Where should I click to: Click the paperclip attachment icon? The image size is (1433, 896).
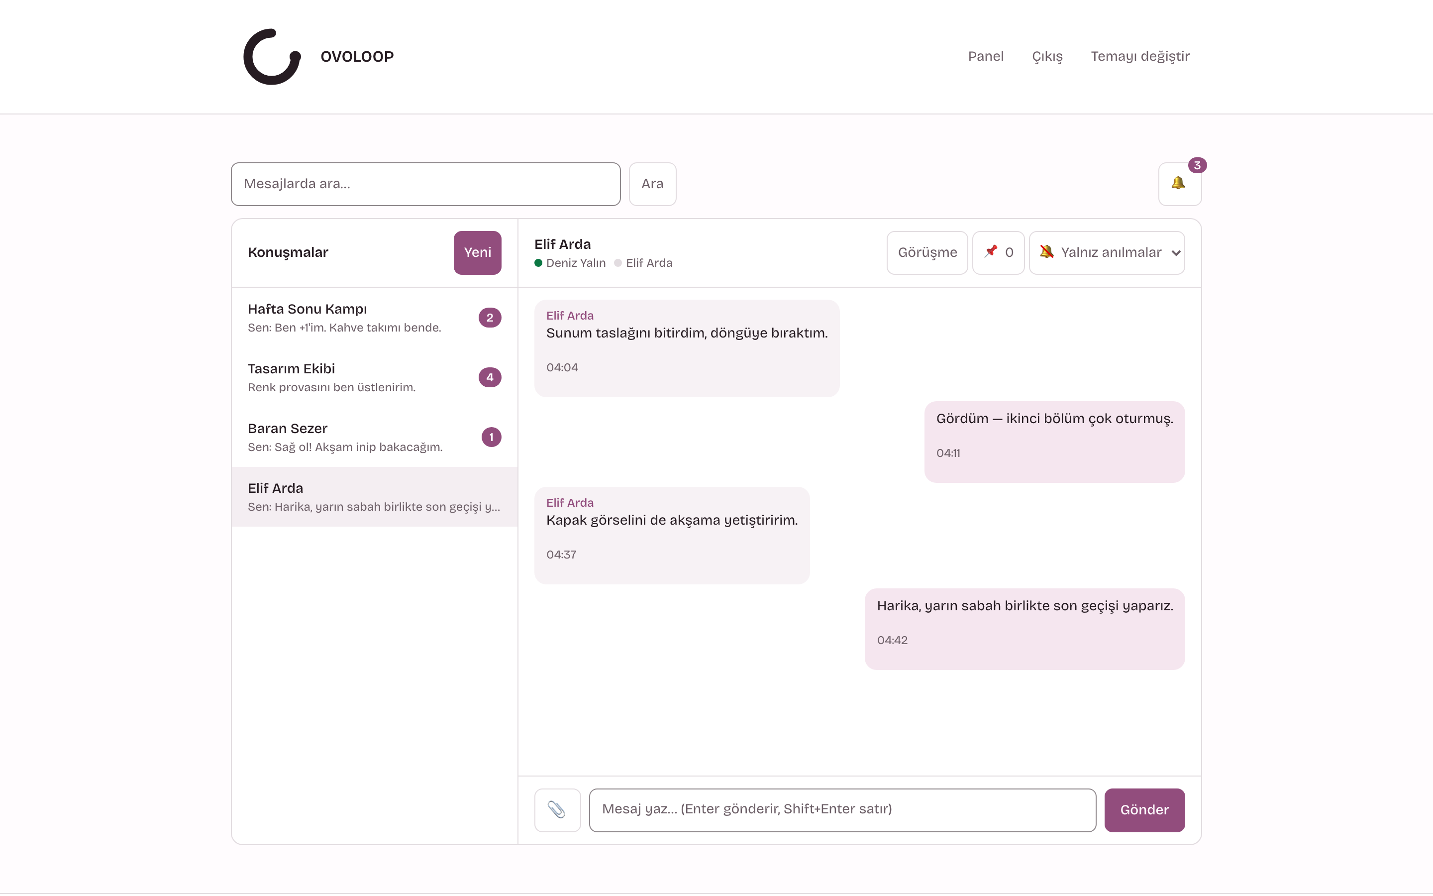point(557,809)
